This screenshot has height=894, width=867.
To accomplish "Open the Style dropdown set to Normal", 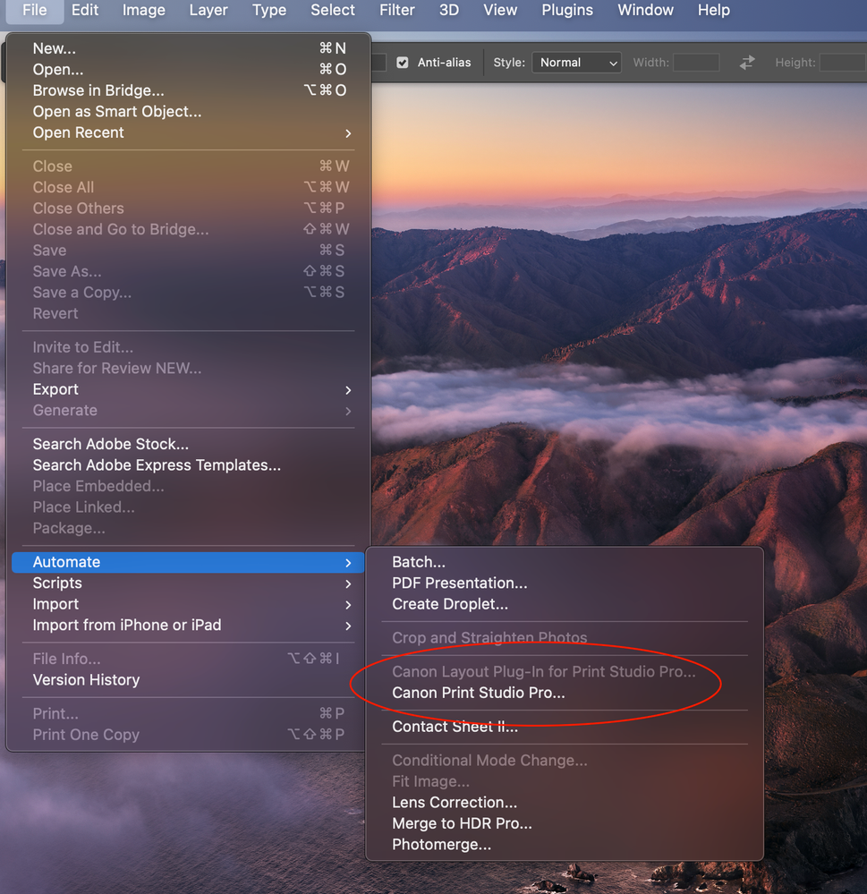I will coord(577,63).
